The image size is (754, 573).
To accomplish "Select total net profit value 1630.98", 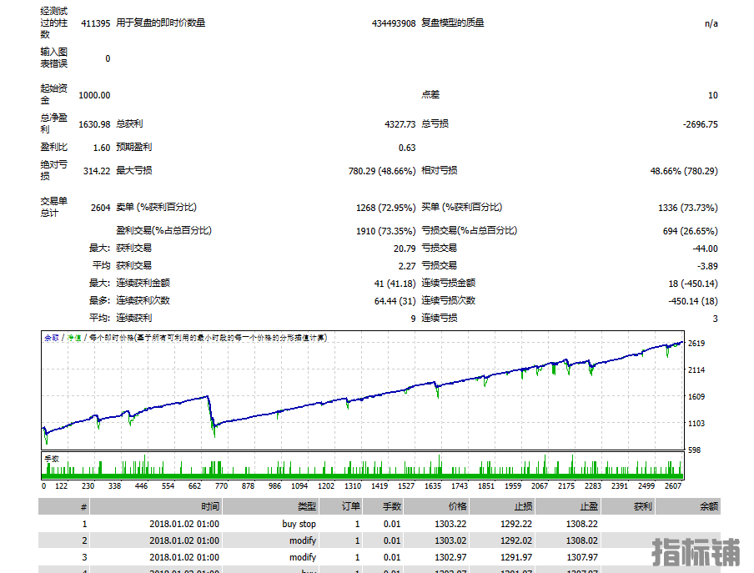I will (94, 124).
